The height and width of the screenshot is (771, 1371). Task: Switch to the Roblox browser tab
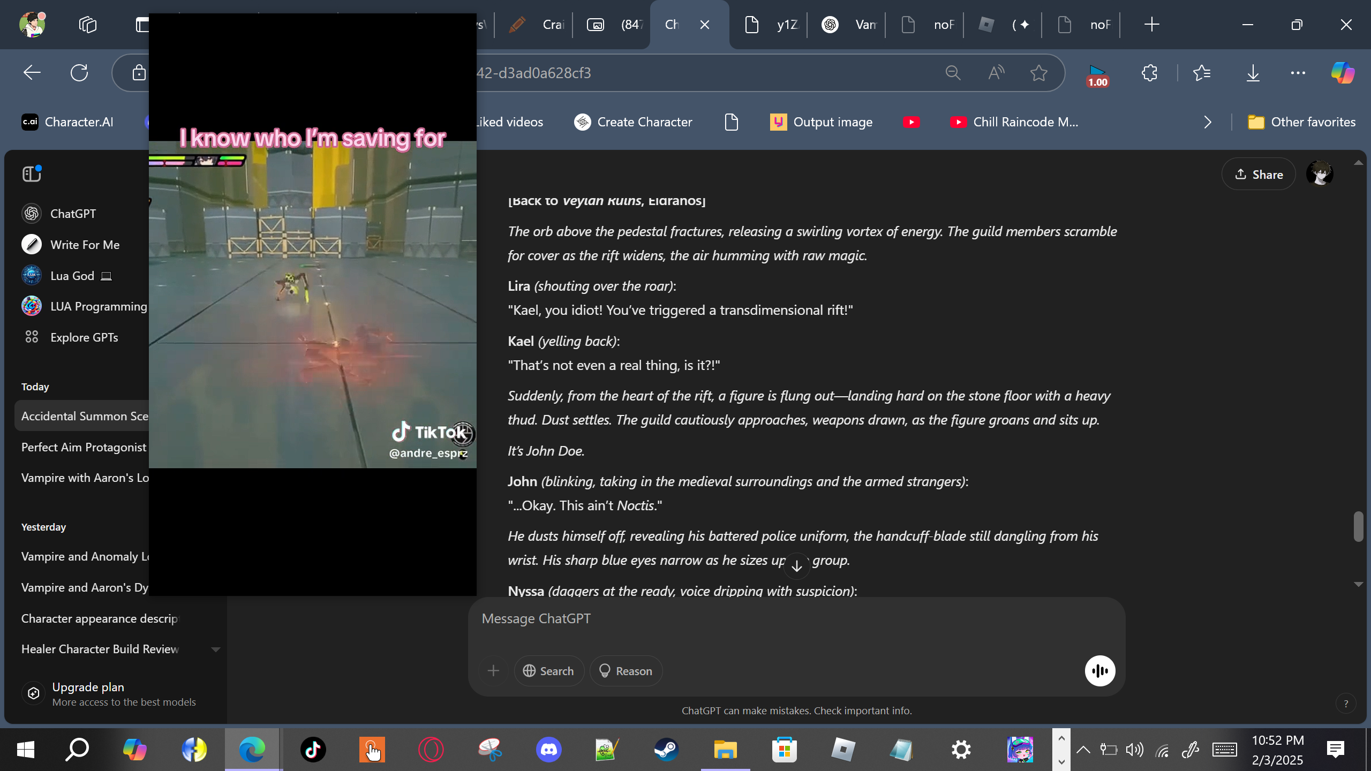[x=1004, y=25]
